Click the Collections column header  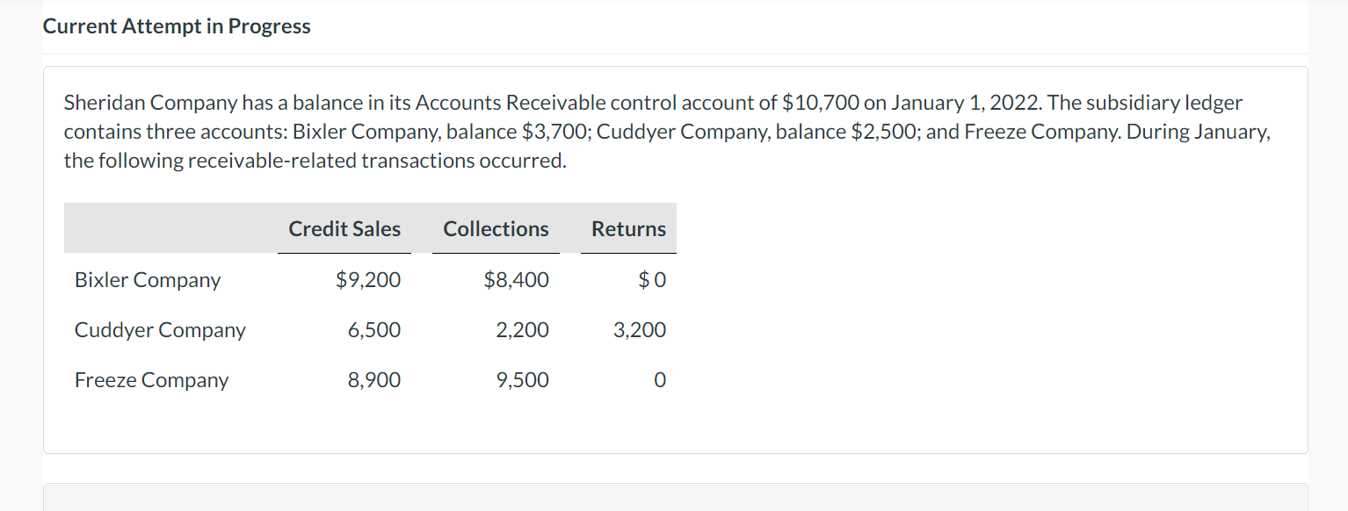pyautogui.click(x=496, y=229)
